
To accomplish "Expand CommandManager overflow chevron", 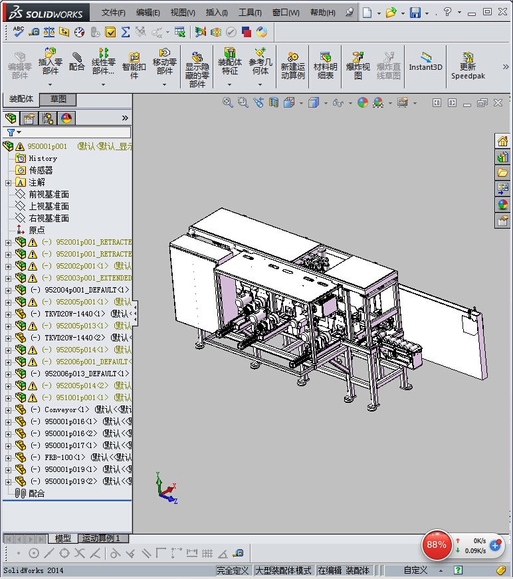I will (x=505, y=67).
